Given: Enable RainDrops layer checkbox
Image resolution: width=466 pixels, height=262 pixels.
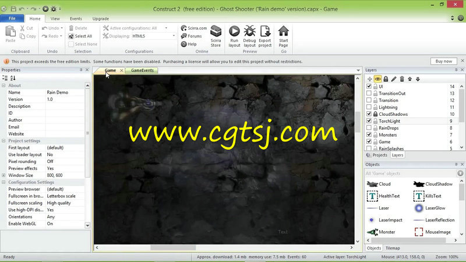Looking at the screenshot, I should point(369,128).
